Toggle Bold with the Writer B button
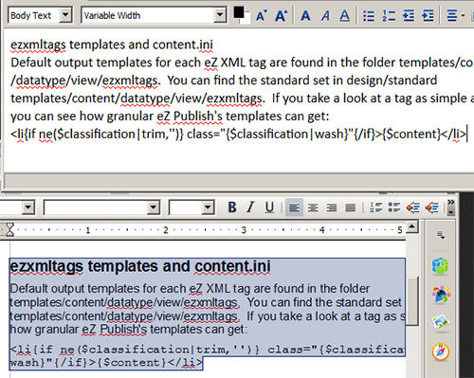 point(232,207)
